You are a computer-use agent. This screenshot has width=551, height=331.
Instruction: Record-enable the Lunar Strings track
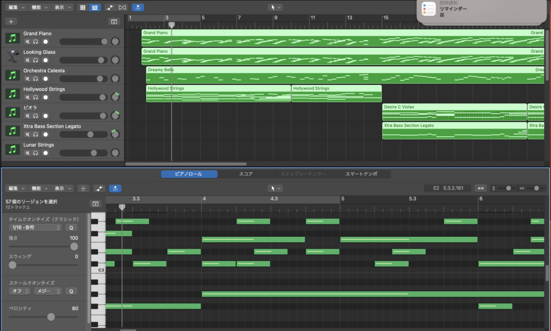(45, 153)
